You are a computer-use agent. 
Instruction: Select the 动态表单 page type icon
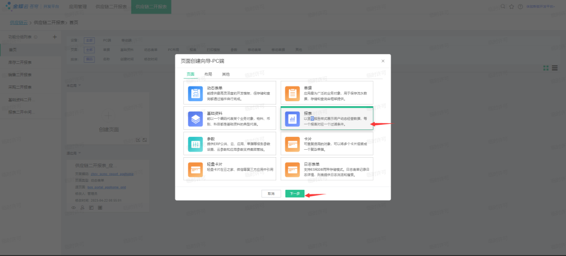click(x=196, y=93)
